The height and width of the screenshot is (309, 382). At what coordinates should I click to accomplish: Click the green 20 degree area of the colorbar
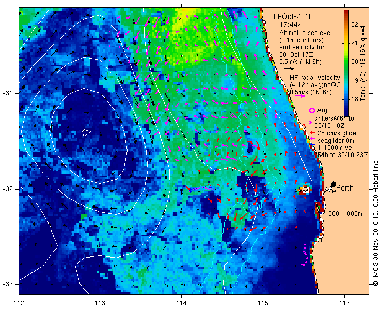point(346,62)
